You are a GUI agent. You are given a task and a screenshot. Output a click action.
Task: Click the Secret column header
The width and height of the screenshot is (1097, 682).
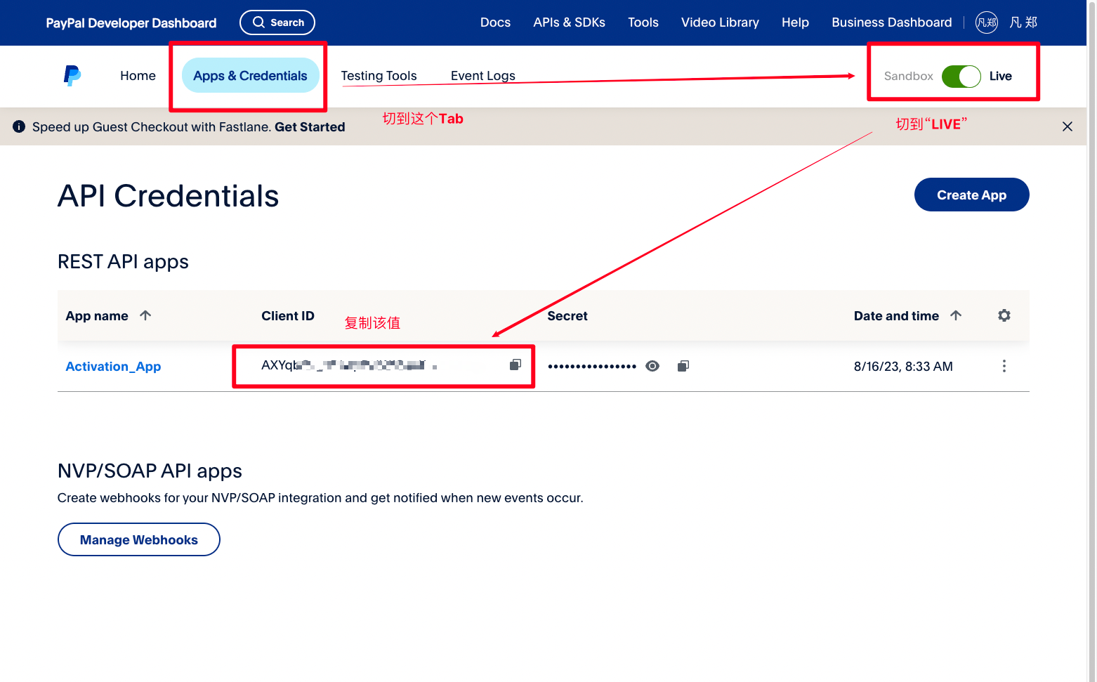[567, 316]
